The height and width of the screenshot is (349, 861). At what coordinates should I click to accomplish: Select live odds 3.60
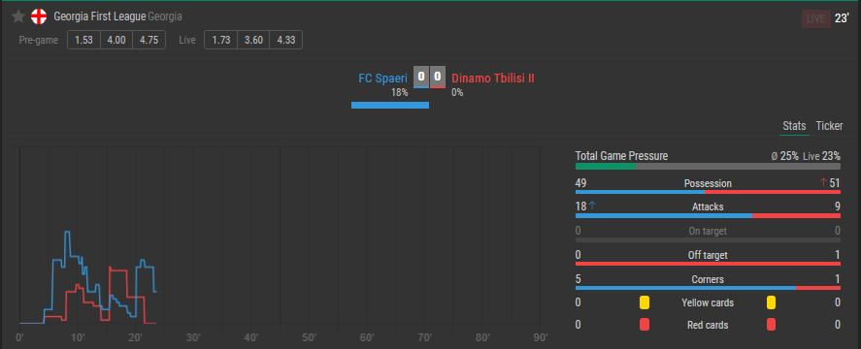253,40
